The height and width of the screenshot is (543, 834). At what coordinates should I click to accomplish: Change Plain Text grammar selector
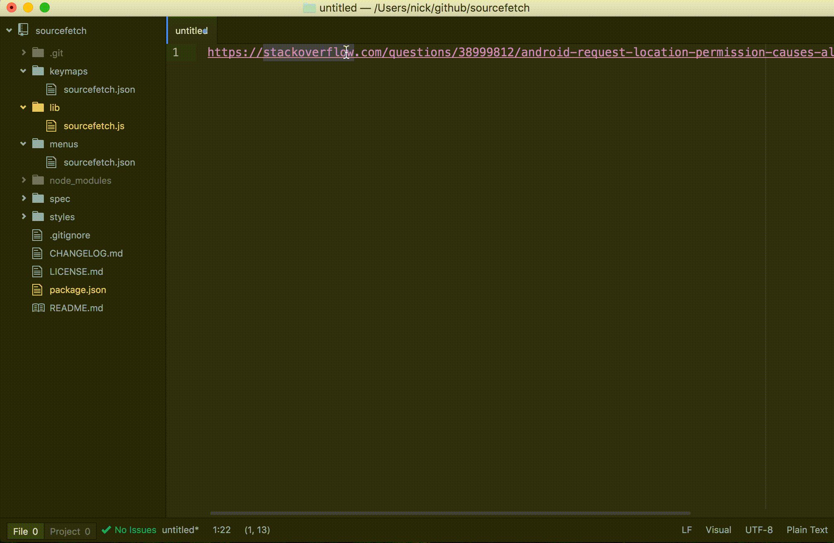pos(807,530)
